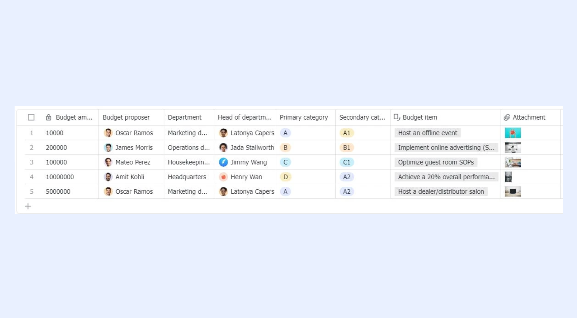
Task: Open the Department column header
Action: [x=189, y=117]
